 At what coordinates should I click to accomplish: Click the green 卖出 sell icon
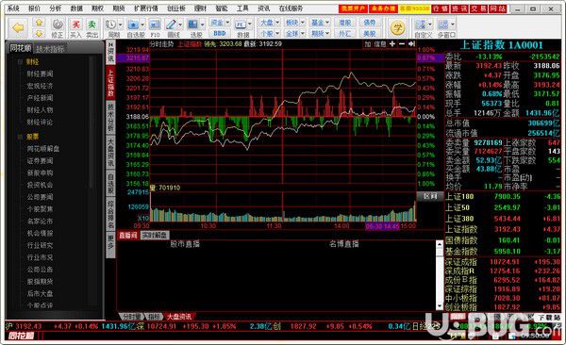click(92, 28)
